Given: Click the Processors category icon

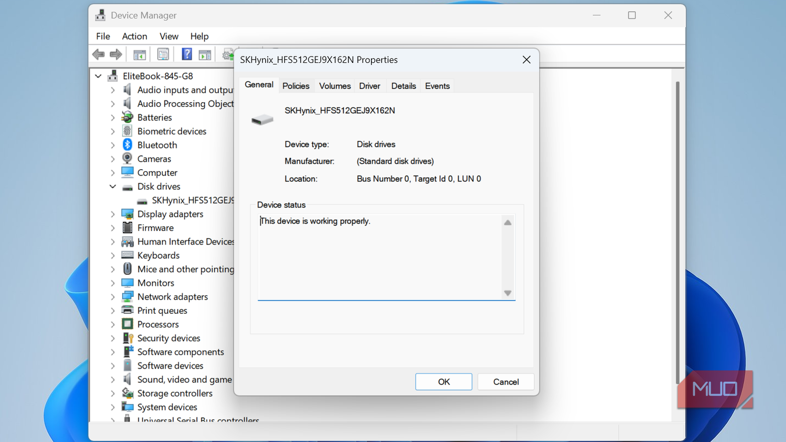Looking at the screenshot, I should (x=127, y=324).
